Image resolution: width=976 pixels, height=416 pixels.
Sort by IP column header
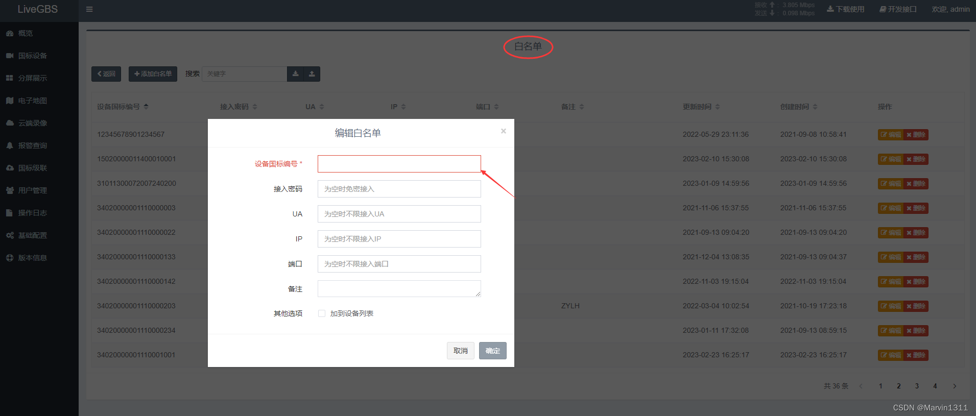[x=398, y=107]
